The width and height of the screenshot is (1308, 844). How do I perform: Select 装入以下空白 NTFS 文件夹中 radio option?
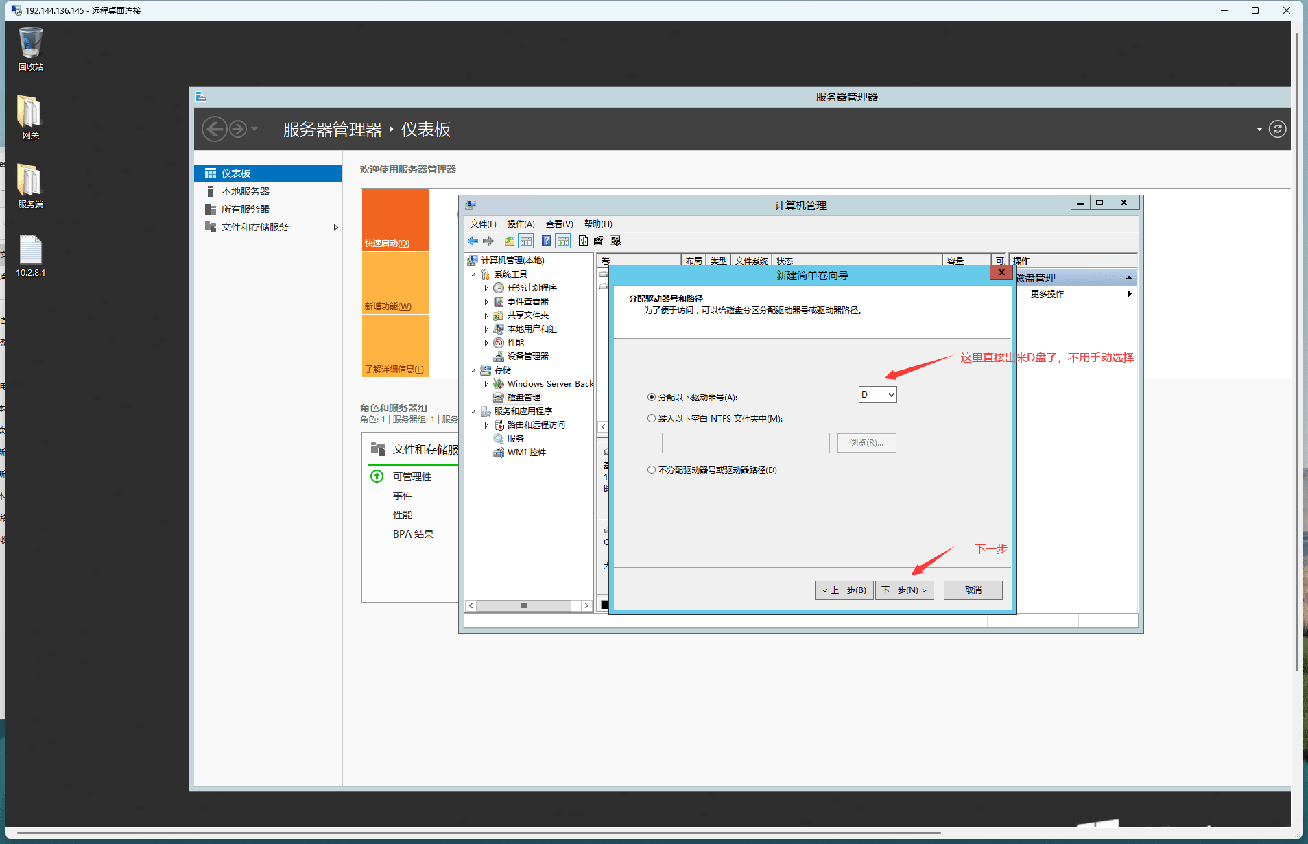click(652, 418)
